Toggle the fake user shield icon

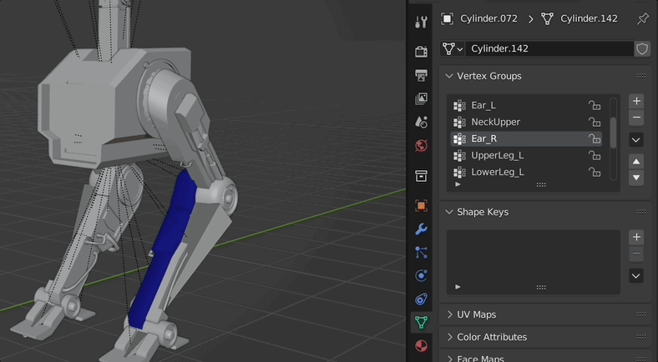641,48
